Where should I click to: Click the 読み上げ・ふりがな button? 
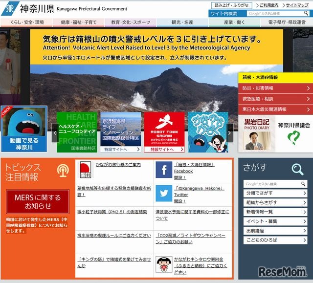(x=231, y=5)
